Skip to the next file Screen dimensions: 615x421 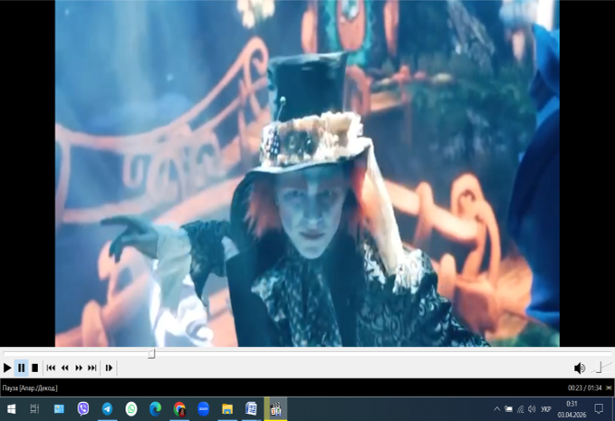(92, 368)
